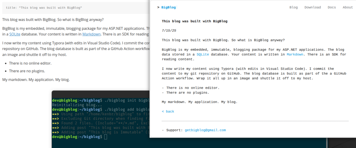The height and width of the screenshot is (148, 356).
Task: Click the '< back' link
Action: [x=168, y=112]
